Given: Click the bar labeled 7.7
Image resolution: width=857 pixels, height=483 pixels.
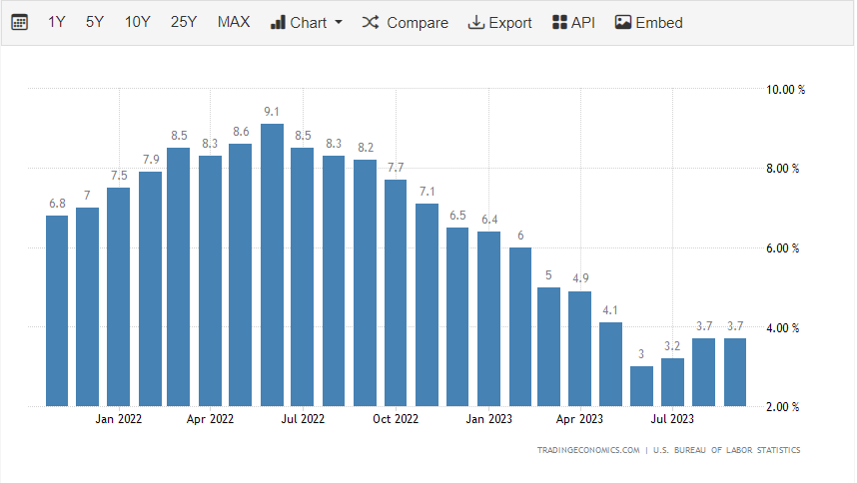Looking at the screenshot, I should point(396,292).
